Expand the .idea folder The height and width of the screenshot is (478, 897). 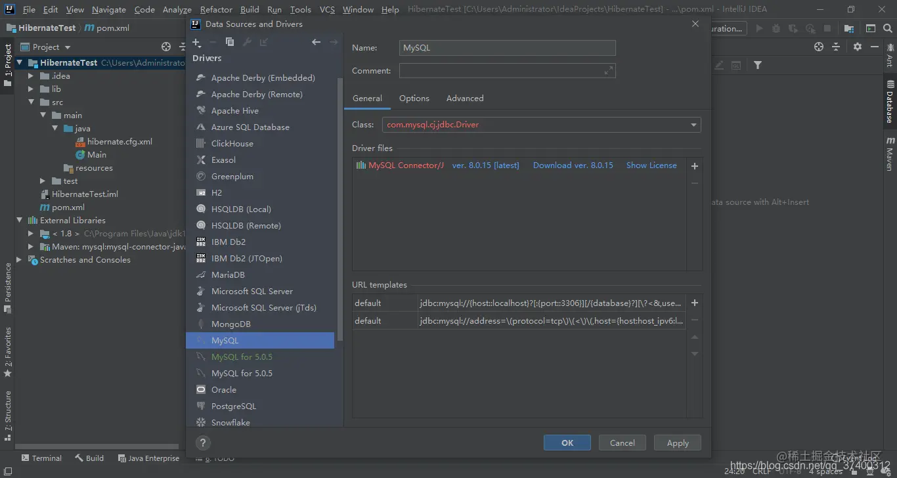pyautogui.click(x=31, y=76)
